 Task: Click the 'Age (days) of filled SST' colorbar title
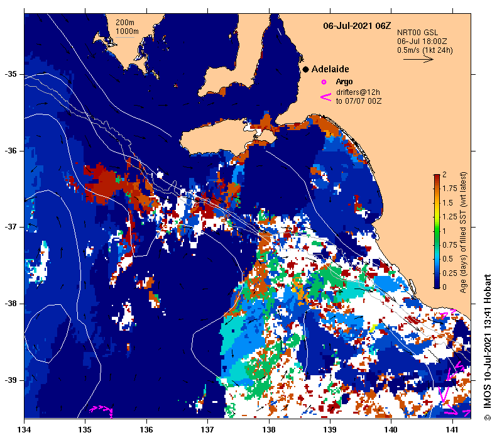click(x=463, y=233)
